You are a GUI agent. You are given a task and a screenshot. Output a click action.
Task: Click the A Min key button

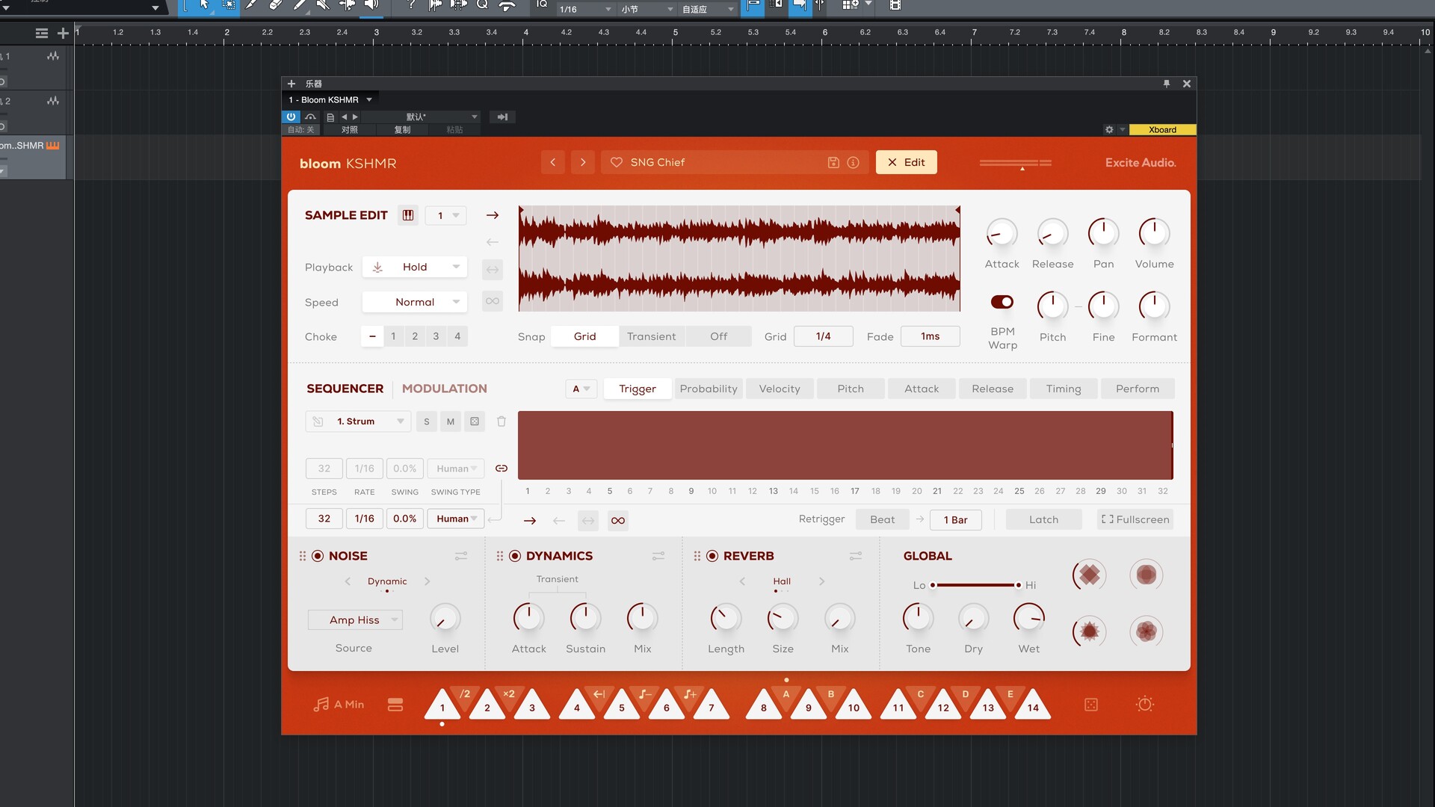click(x=339, y=704)
